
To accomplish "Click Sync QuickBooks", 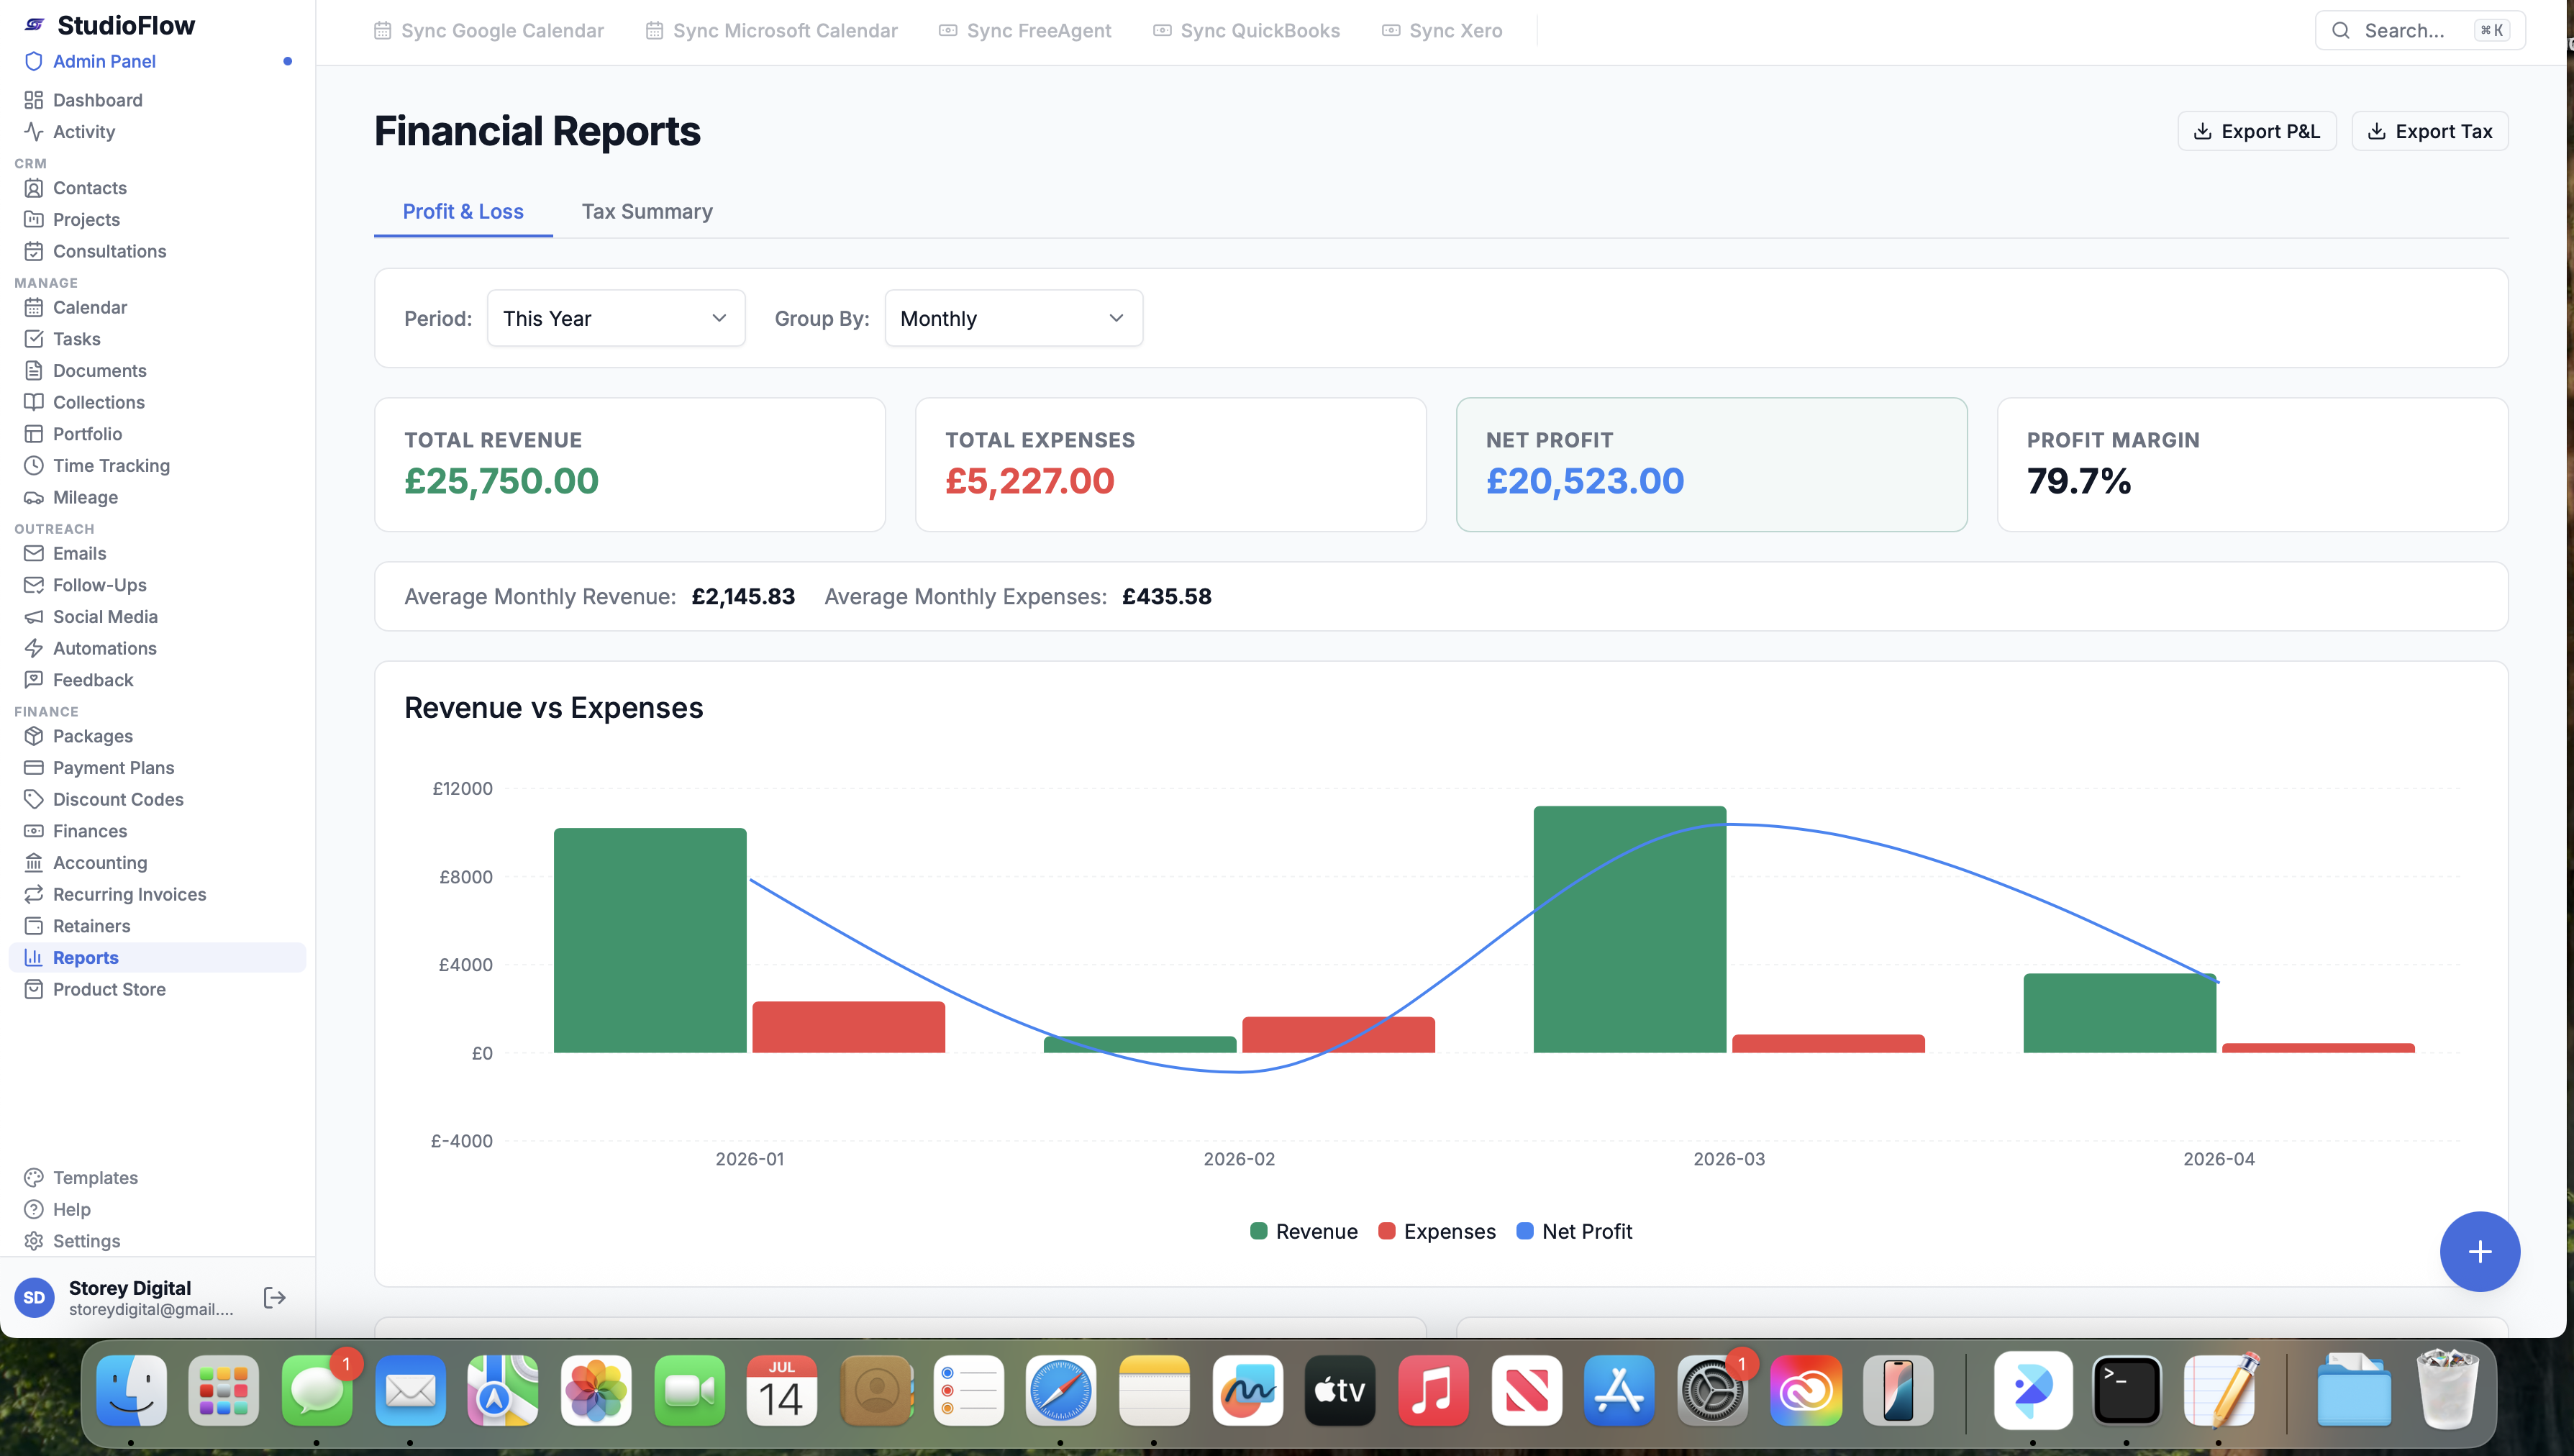I will point(1247,31).
